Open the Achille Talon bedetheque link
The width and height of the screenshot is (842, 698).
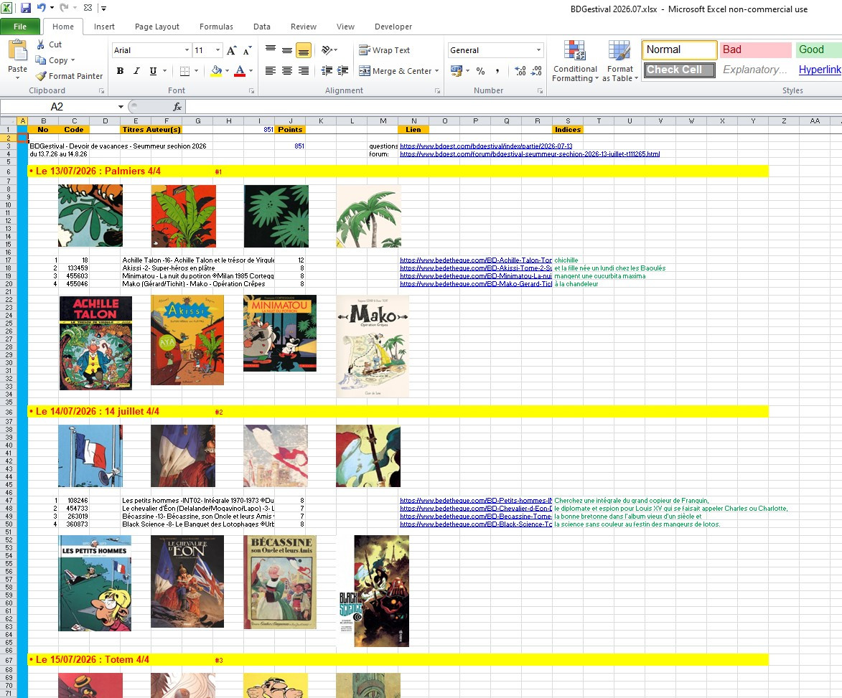(x=476, y=260)
